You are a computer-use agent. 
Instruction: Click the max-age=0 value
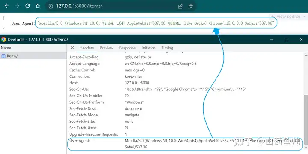click(x=135, y=70)
